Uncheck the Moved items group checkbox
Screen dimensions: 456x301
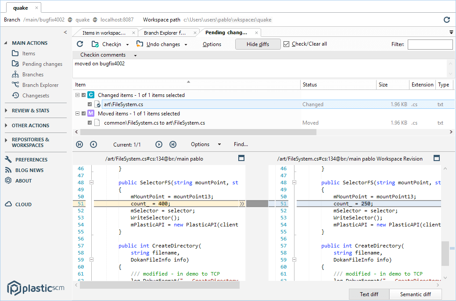coord(84,114)
